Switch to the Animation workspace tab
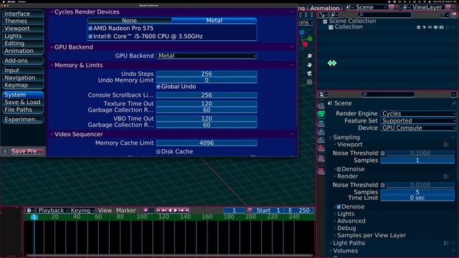This screenshot has width=459, height=258. (325, 8)
